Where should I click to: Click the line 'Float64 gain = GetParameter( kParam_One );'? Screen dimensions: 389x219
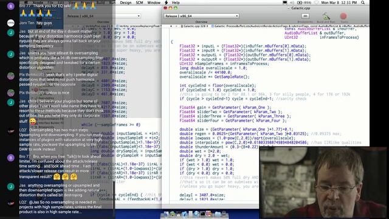pos(225,108)
